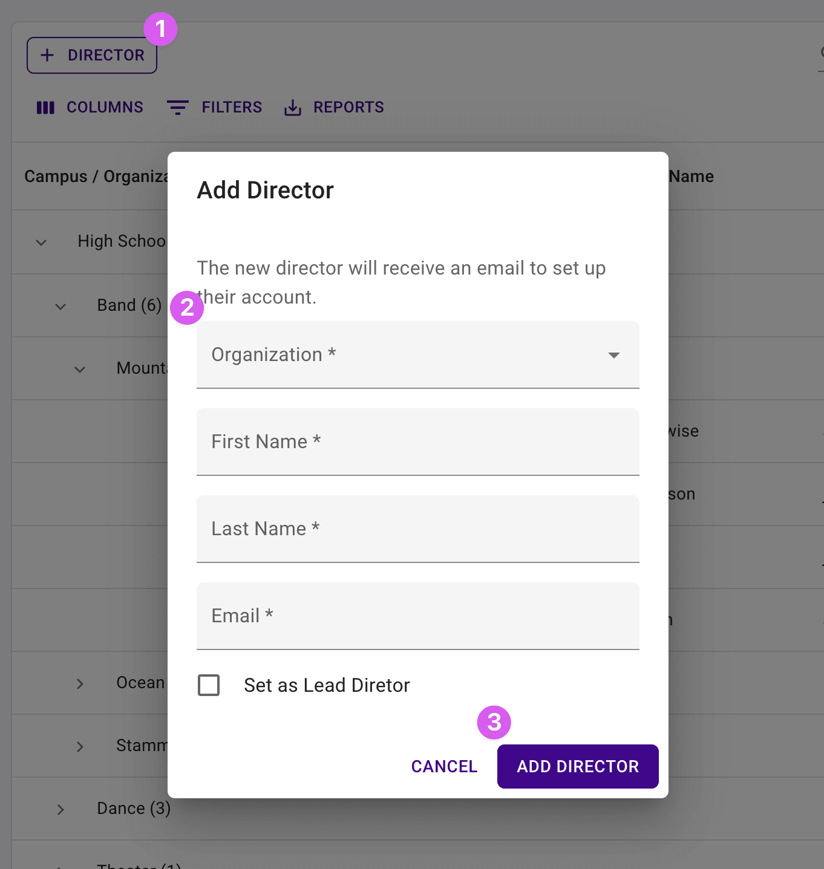Collapse the High School row chevron

click(x=41, y=242)
